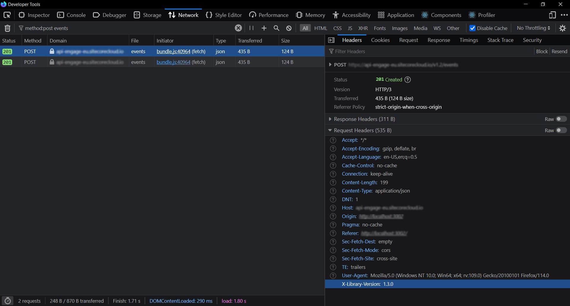Collapse the request details sidebar icon
This screenshot has width=570, height=306.
pyautogui.click(x=331, y=40)
